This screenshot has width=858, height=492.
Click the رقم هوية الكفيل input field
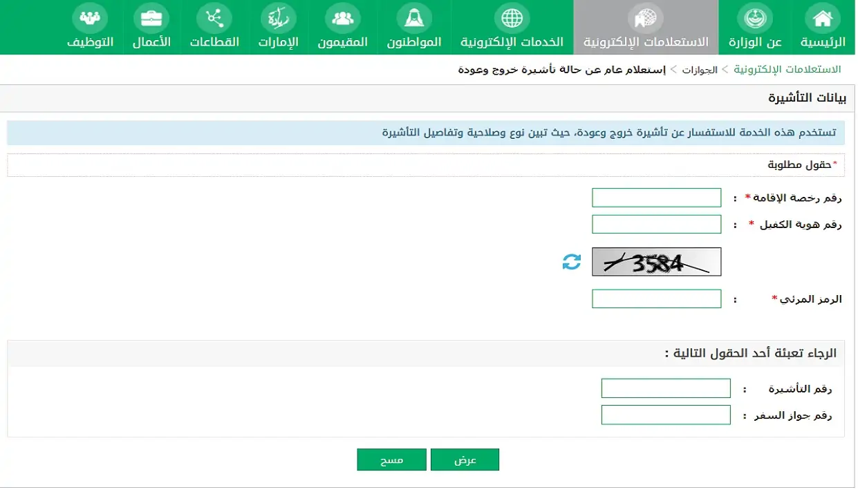(655, 223)
